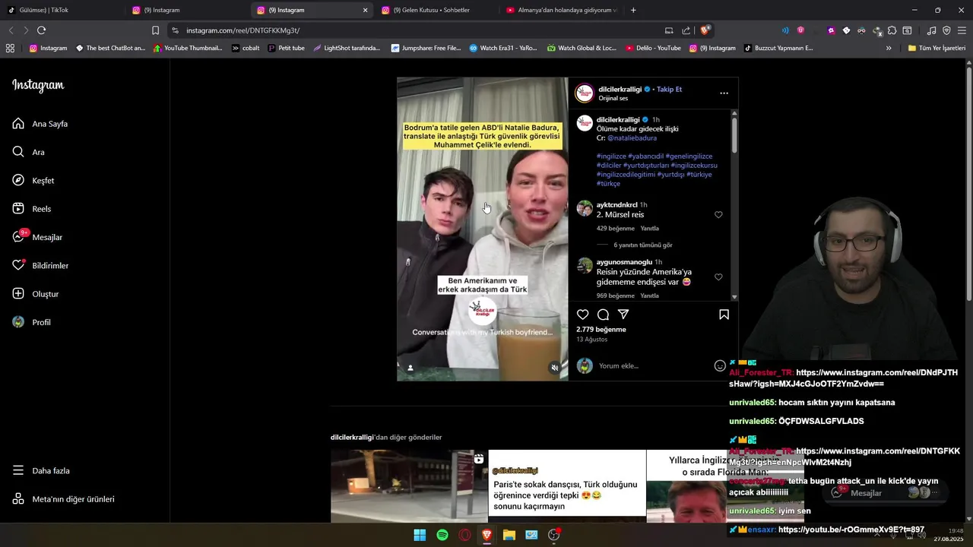973x547 pixels.
Task: Share the reel with paper-plane icon
Action: click(x=623, y=315)
